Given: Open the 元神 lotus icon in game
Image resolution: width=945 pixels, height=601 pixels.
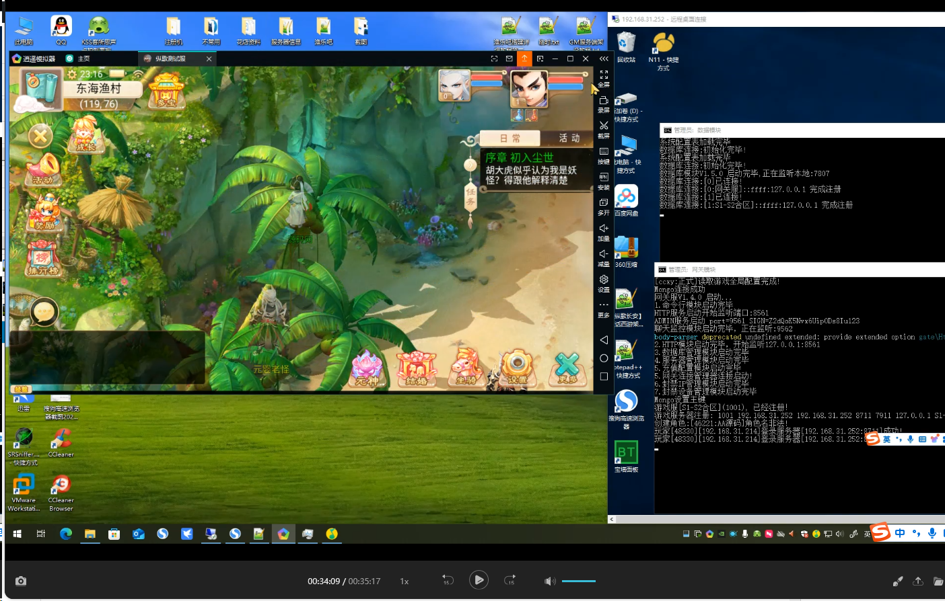Looking at the screenshot, I should pos(367,369).
